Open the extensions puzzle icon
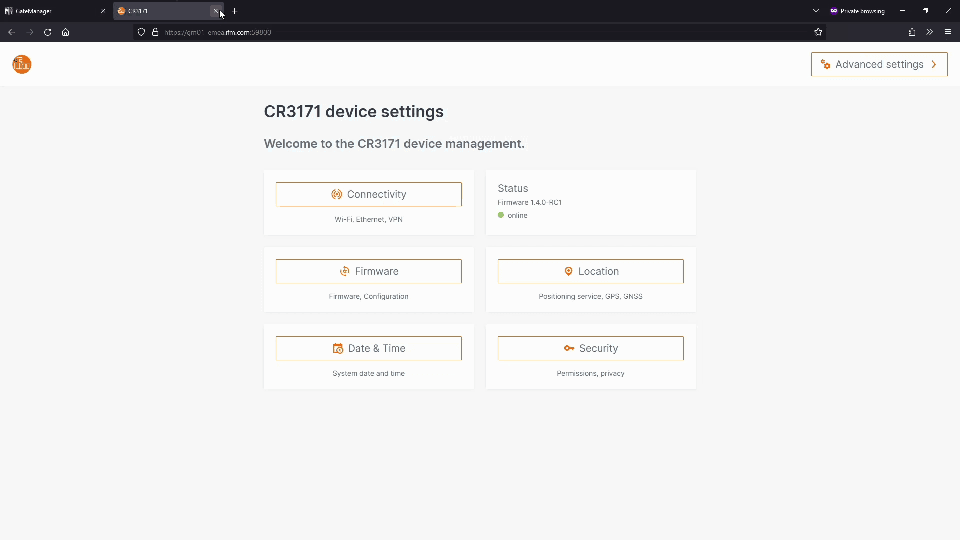The width and height of the screenshot is (960, 540). (912, 32)
